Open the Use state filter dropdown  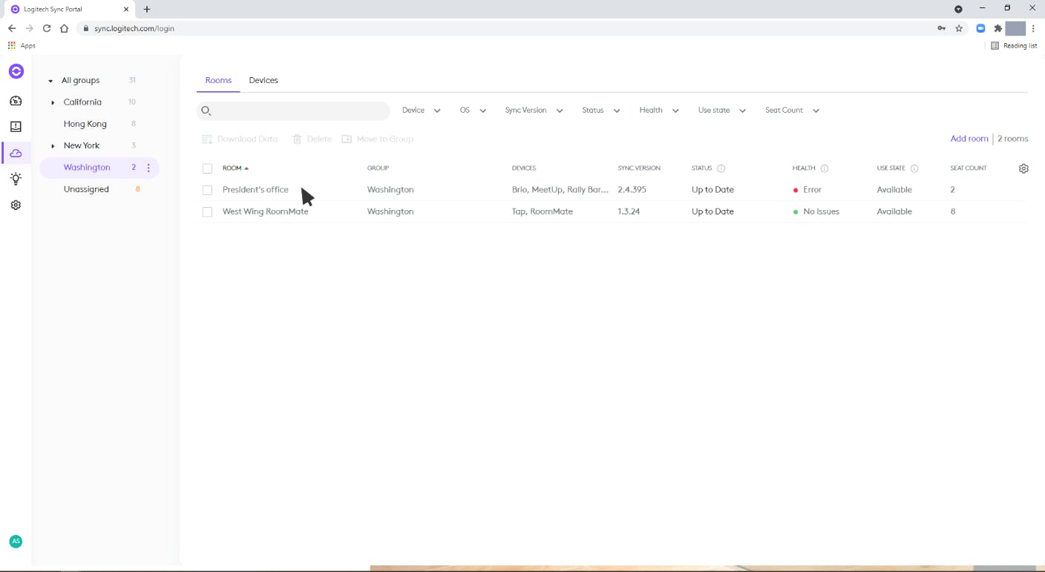click(721, 111)
